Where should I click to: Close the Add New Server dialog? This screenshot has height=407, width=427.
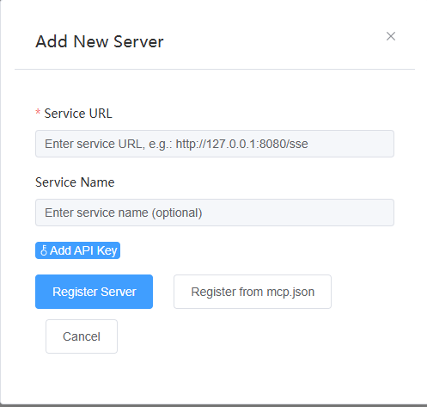pos(391,36)
